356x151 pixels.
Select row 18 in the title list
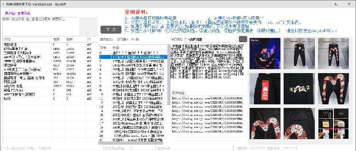pyautogui.click(x=133, y=127)
